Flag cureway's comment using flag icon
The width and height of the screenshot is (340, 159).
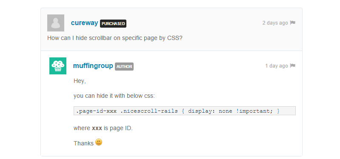[x=292, y=23]
